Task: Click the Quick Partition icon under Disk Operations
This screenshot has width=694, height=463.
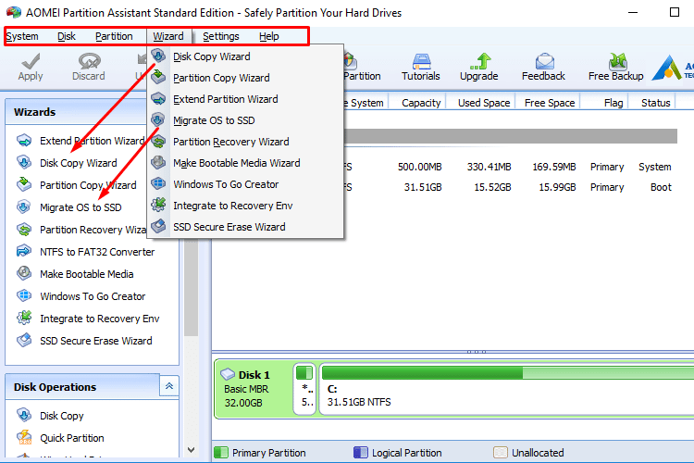Action: click(x=24, y=437)
